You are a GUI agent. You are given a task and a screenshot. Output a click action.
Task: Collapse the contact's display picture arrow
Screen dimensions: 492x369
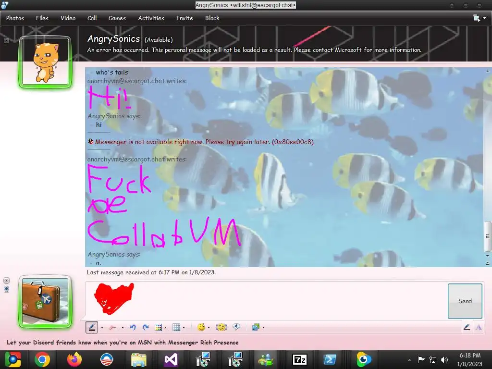(x=6, y=40)
